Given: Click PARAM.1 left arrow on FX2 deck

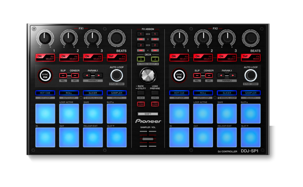Looking at the screenshot, I should 221,75.
